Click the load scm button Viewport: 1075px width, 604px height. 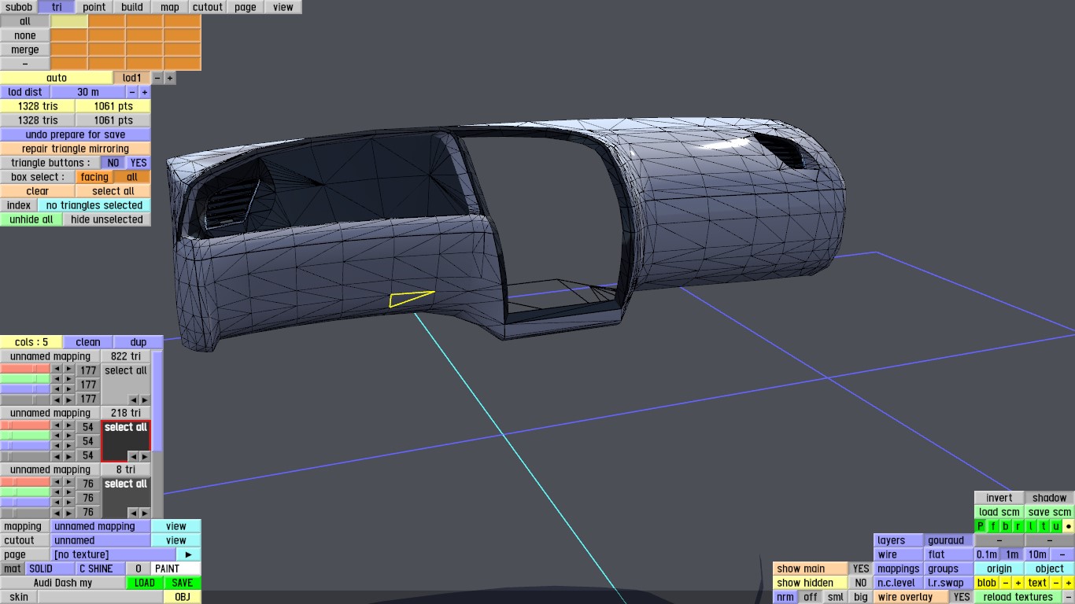[999, 512]
